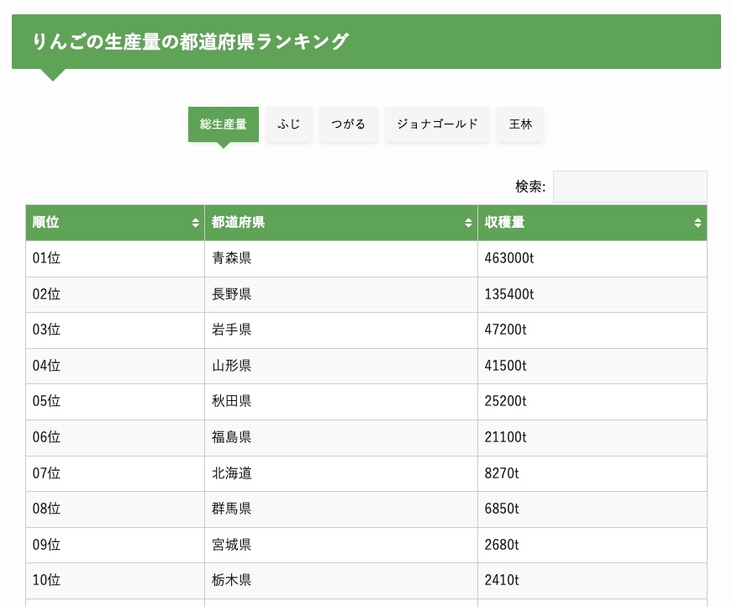Click the 都道府県 header label
This screenshot has height=607, width=732.
tap(238, 222)
